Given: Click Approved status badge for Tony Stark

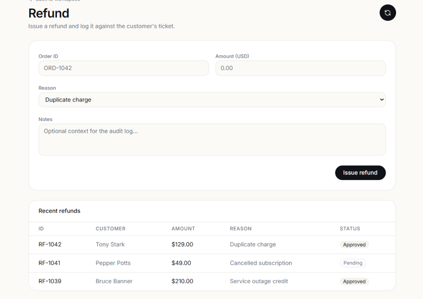Looking at the screenshot, I should (354, 245).
